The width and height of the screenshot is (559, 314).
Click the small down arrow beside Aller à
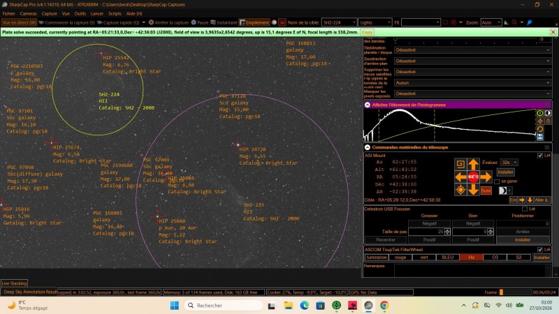530,200
